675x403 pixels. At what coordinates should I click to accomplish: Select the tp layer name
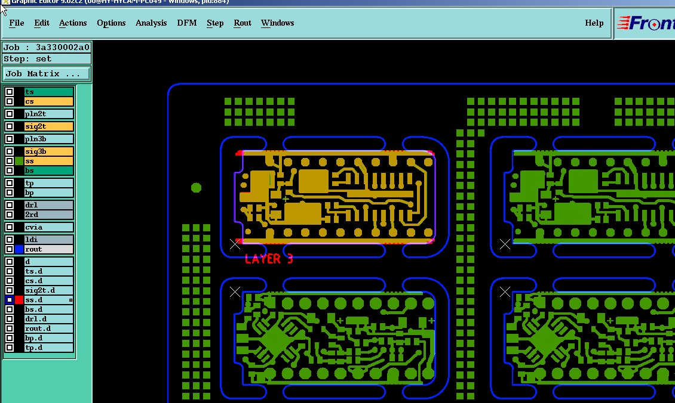pos(48,183)
